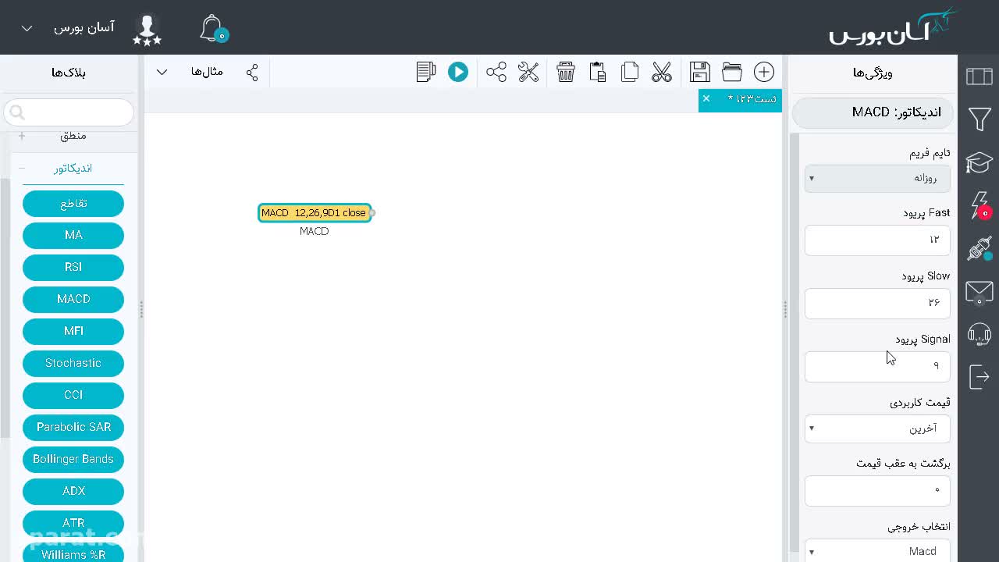Click the بلاک‌ها panel title
999x562 pixels.
click(69, 73)
